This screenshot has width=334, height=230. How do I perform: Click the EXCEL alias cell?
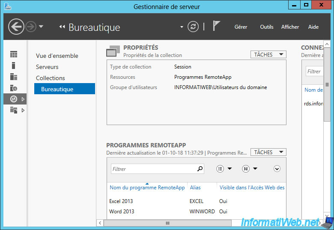[197, 201]
